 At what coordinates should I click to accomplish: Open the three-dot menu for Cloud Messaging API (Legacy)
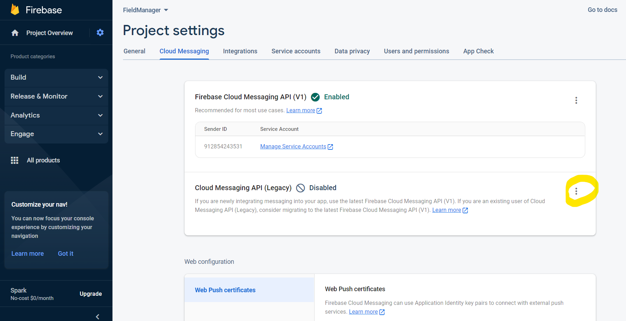(576, 191)
